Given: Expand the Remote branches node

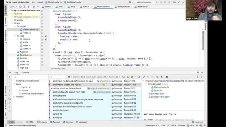Looking at the screenshot, I should (x=14, y=97).
